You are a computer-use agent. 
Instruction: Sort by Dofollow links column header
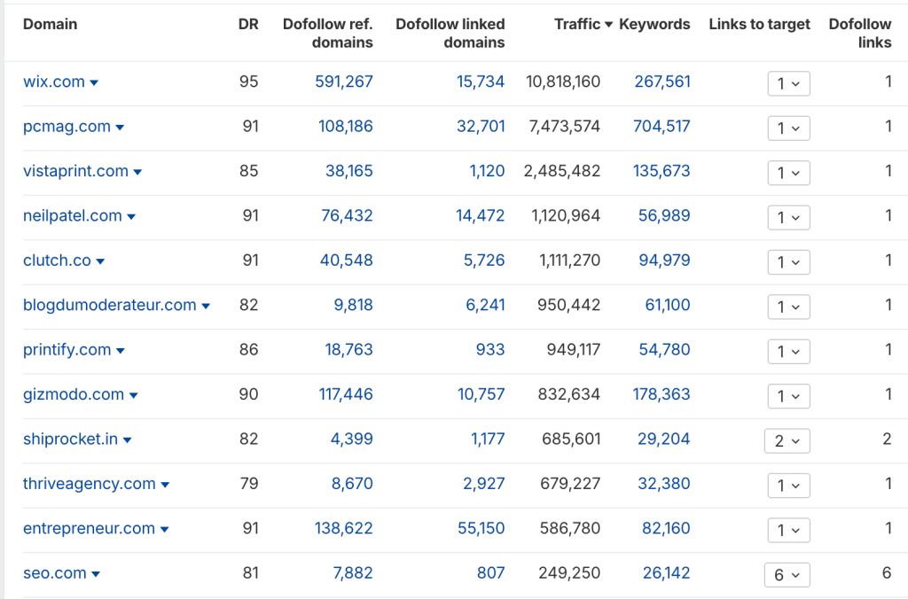coord(860,33)
